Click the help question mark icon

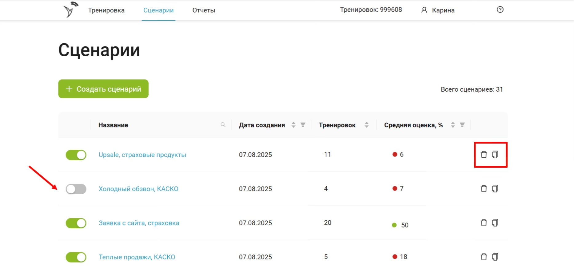(500, 10)
